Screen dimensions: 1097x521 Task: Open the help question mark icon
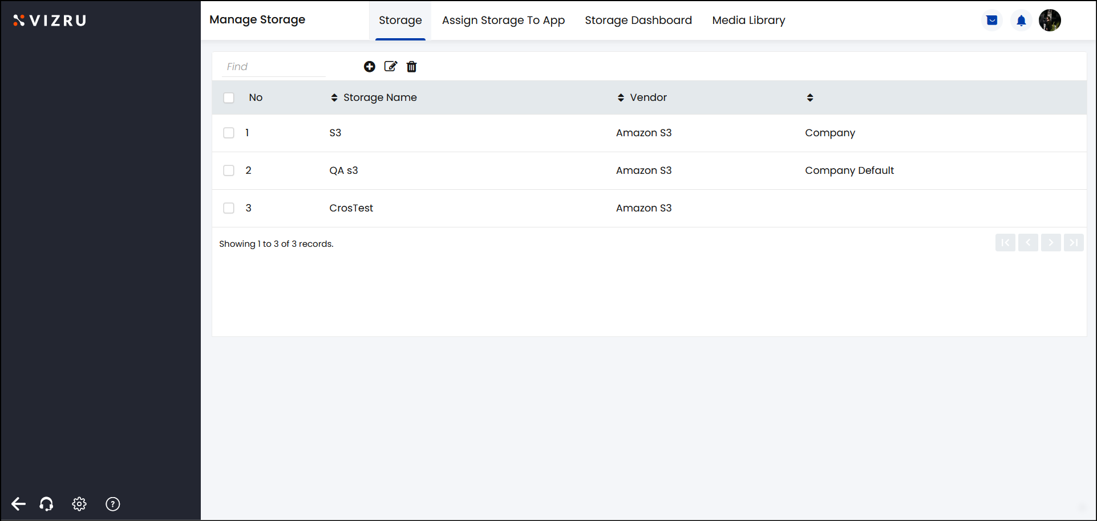tap(113, 504)
